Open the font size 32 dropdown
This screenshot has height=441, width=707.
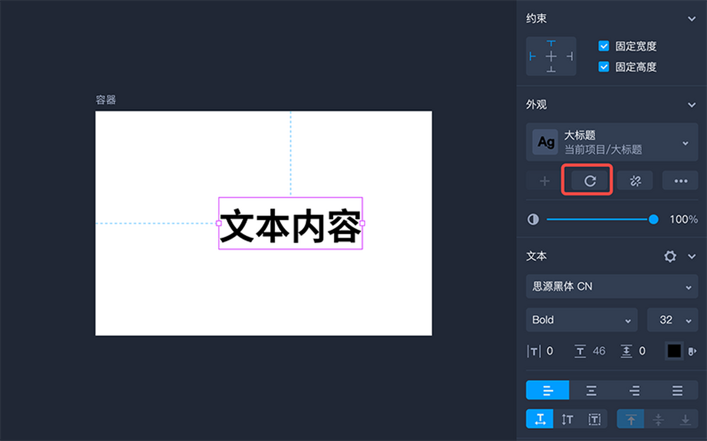point(672,320)
